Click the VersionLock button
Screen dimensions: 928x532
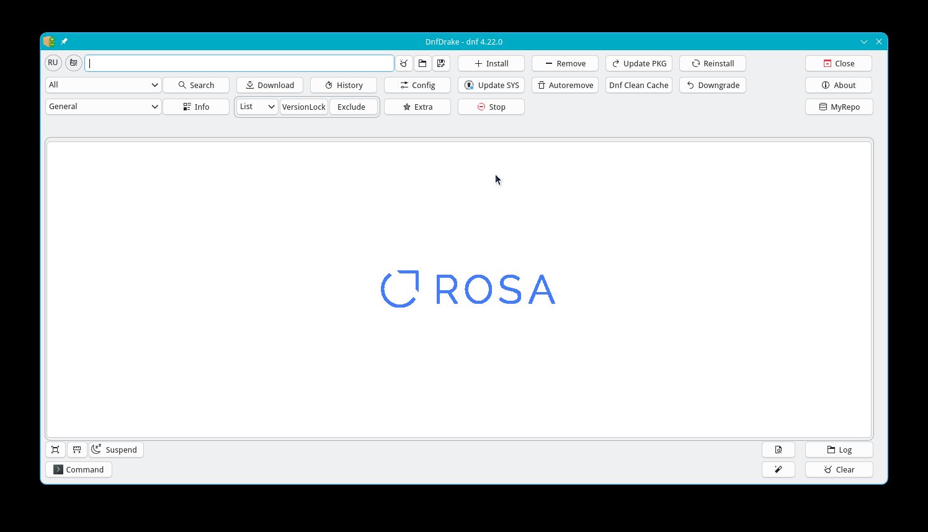pos(304,107)
